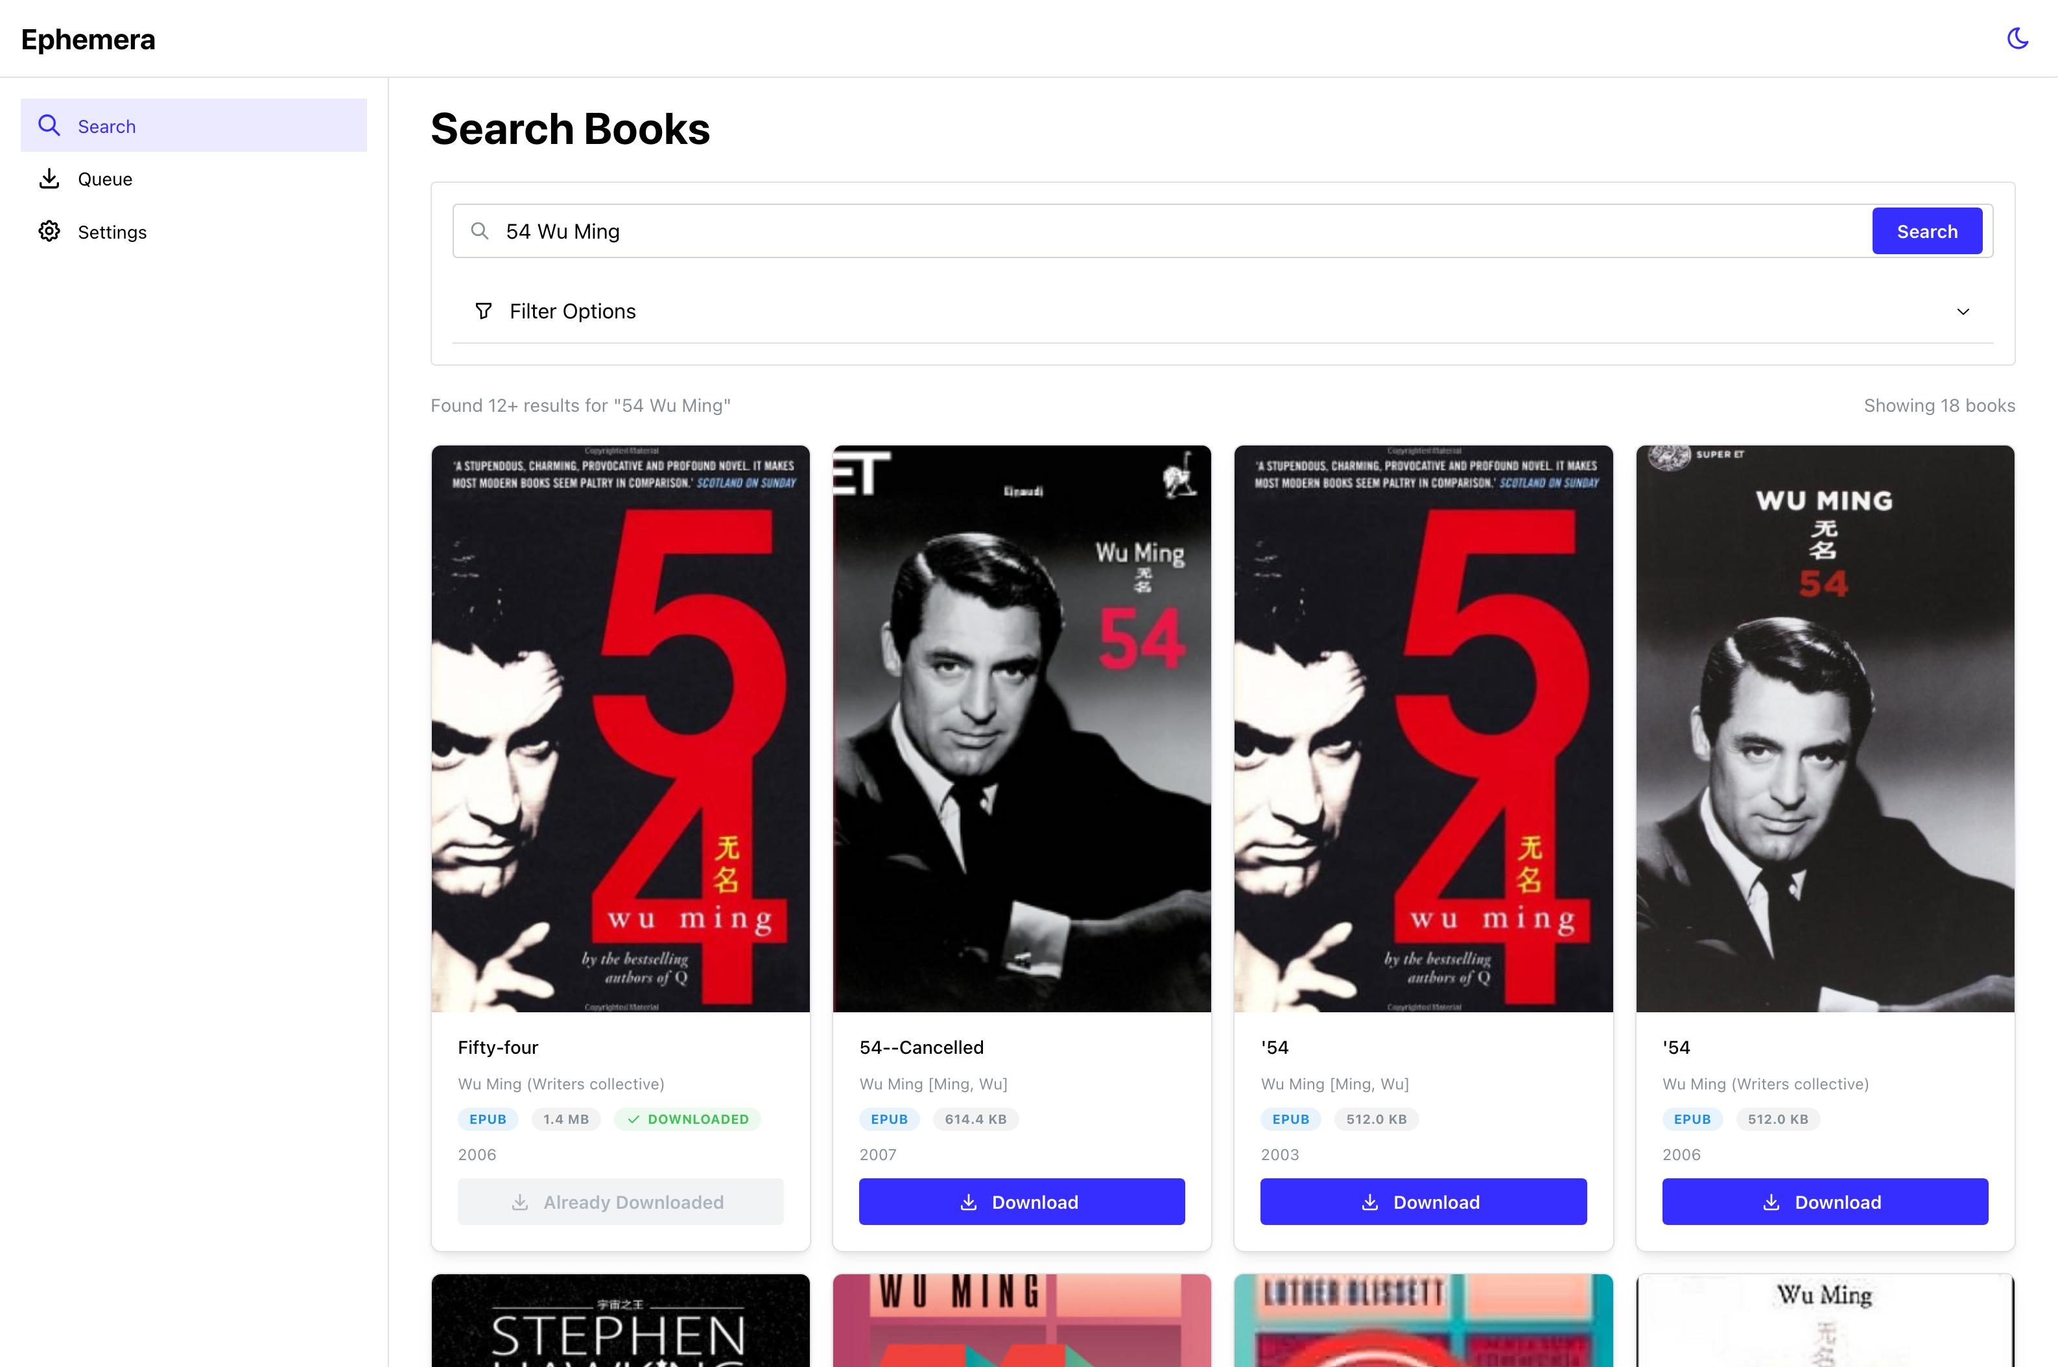This screenshot has width=2058, height=1367.
Task: Open the white Wu Ming cover thumbnail
Action: coord(1825,1321)
